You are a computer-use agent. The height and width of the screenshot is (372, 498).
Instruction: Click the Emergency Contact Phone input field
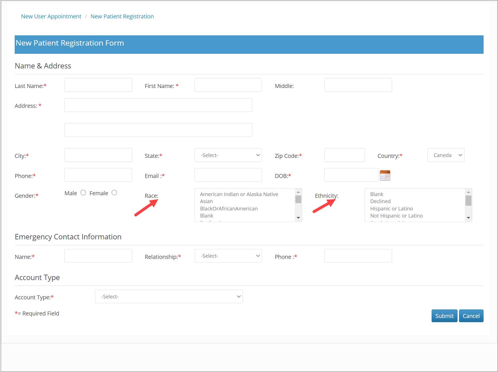[x=358, y=256]
